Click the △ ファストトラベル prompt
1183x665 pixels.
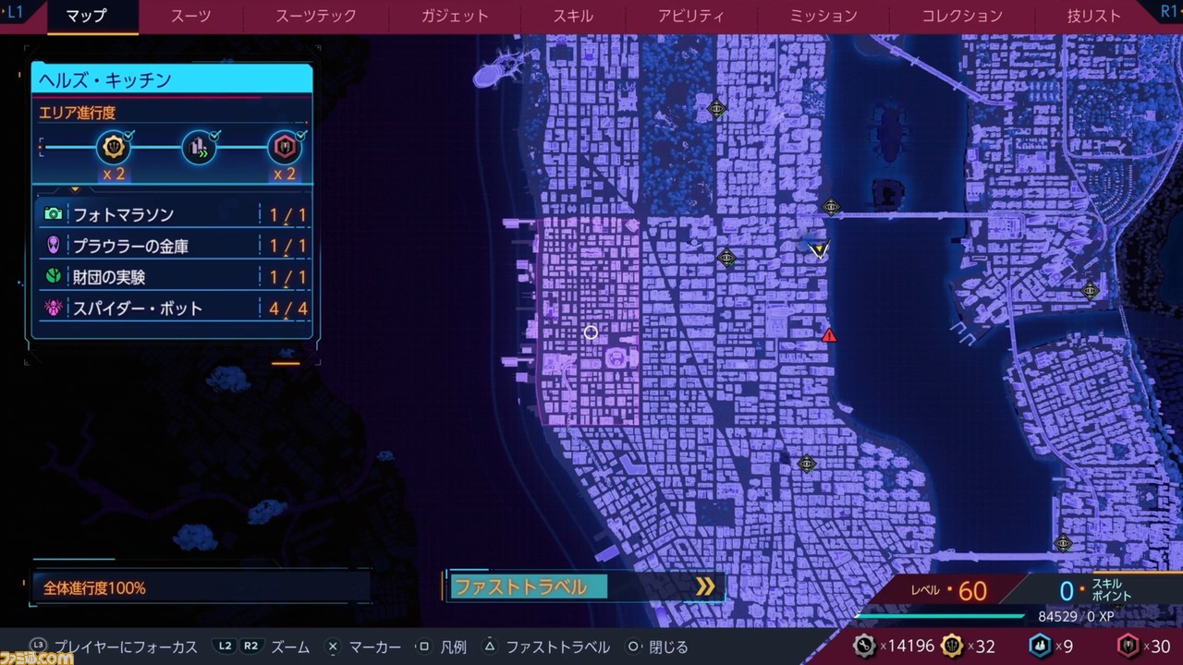[546, 647]
